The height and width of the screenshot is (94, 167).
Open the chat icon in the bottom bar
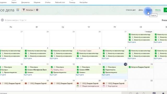(x=154, y=93)
